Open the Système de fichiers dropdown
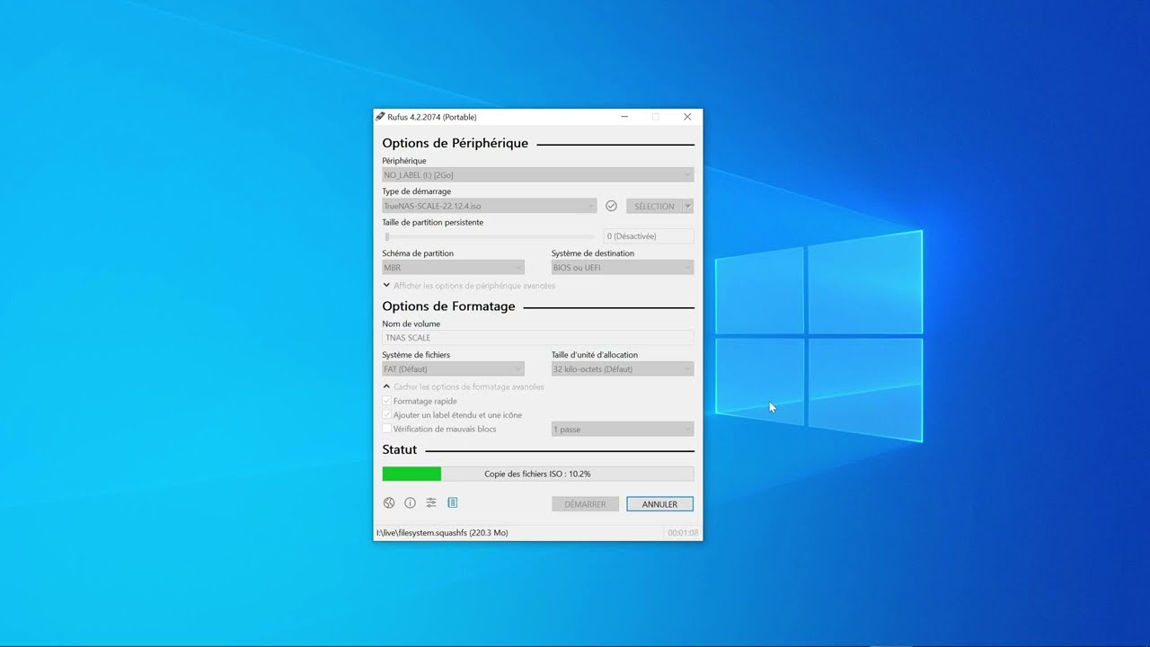This screenshot has width=1150, height=647. tap(453, 369)
